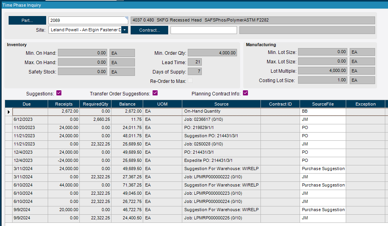Click the Min. Order Qty value 4,000.00

tap(212, 53)
